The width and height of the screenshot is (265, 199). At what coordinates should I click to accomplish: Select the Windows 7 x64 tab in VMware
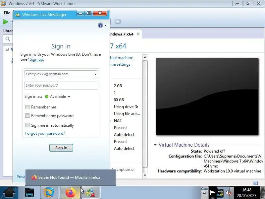(122, 34)
